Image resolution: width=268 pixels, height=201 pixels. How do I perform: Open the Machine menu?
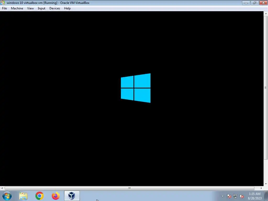click(17, 8)
